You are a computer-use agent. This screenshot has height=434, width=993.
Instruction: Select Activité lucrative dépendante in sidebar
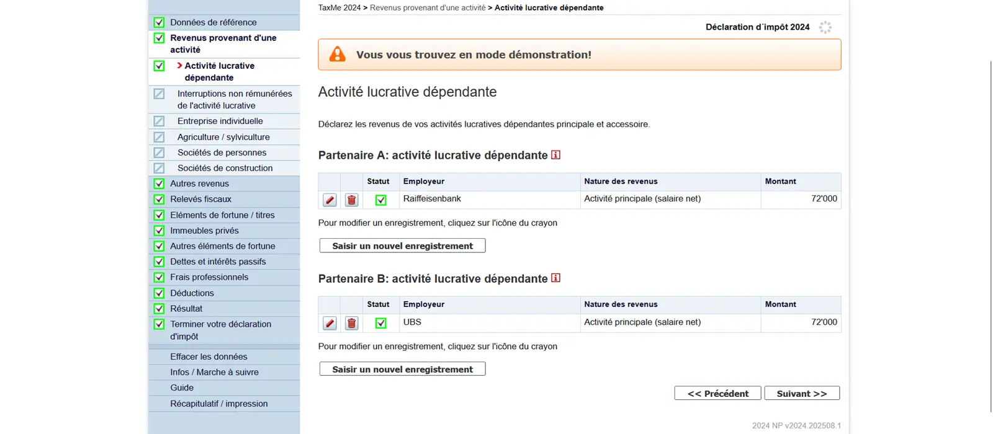[219, 71]
